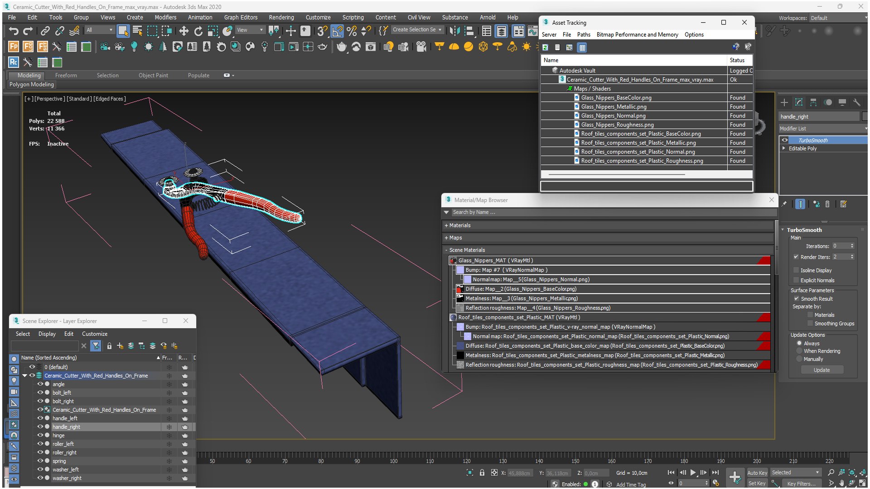Select Glass_Nippers_Normal.png in Asset Tracking

pos(613,116)
